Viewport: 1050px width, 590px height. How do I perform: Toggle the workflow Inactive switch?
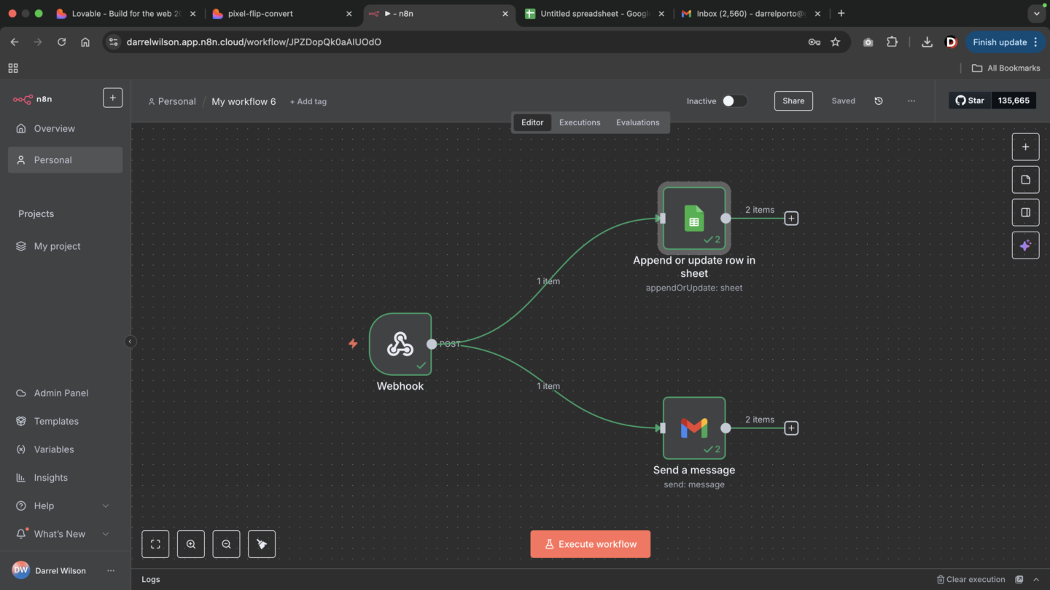point(734,101)
